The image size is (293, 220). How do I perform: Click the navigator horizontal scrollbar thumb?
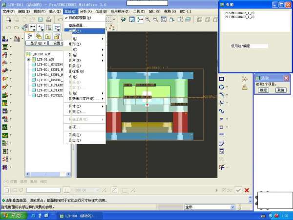(45, 174)
